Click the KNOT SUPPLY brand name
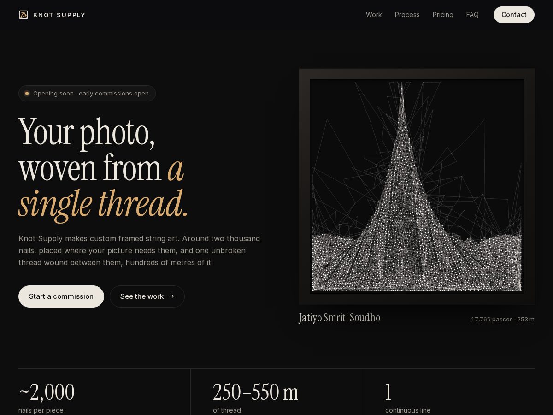Screen dimensions: 553x415 coord(59,15)
